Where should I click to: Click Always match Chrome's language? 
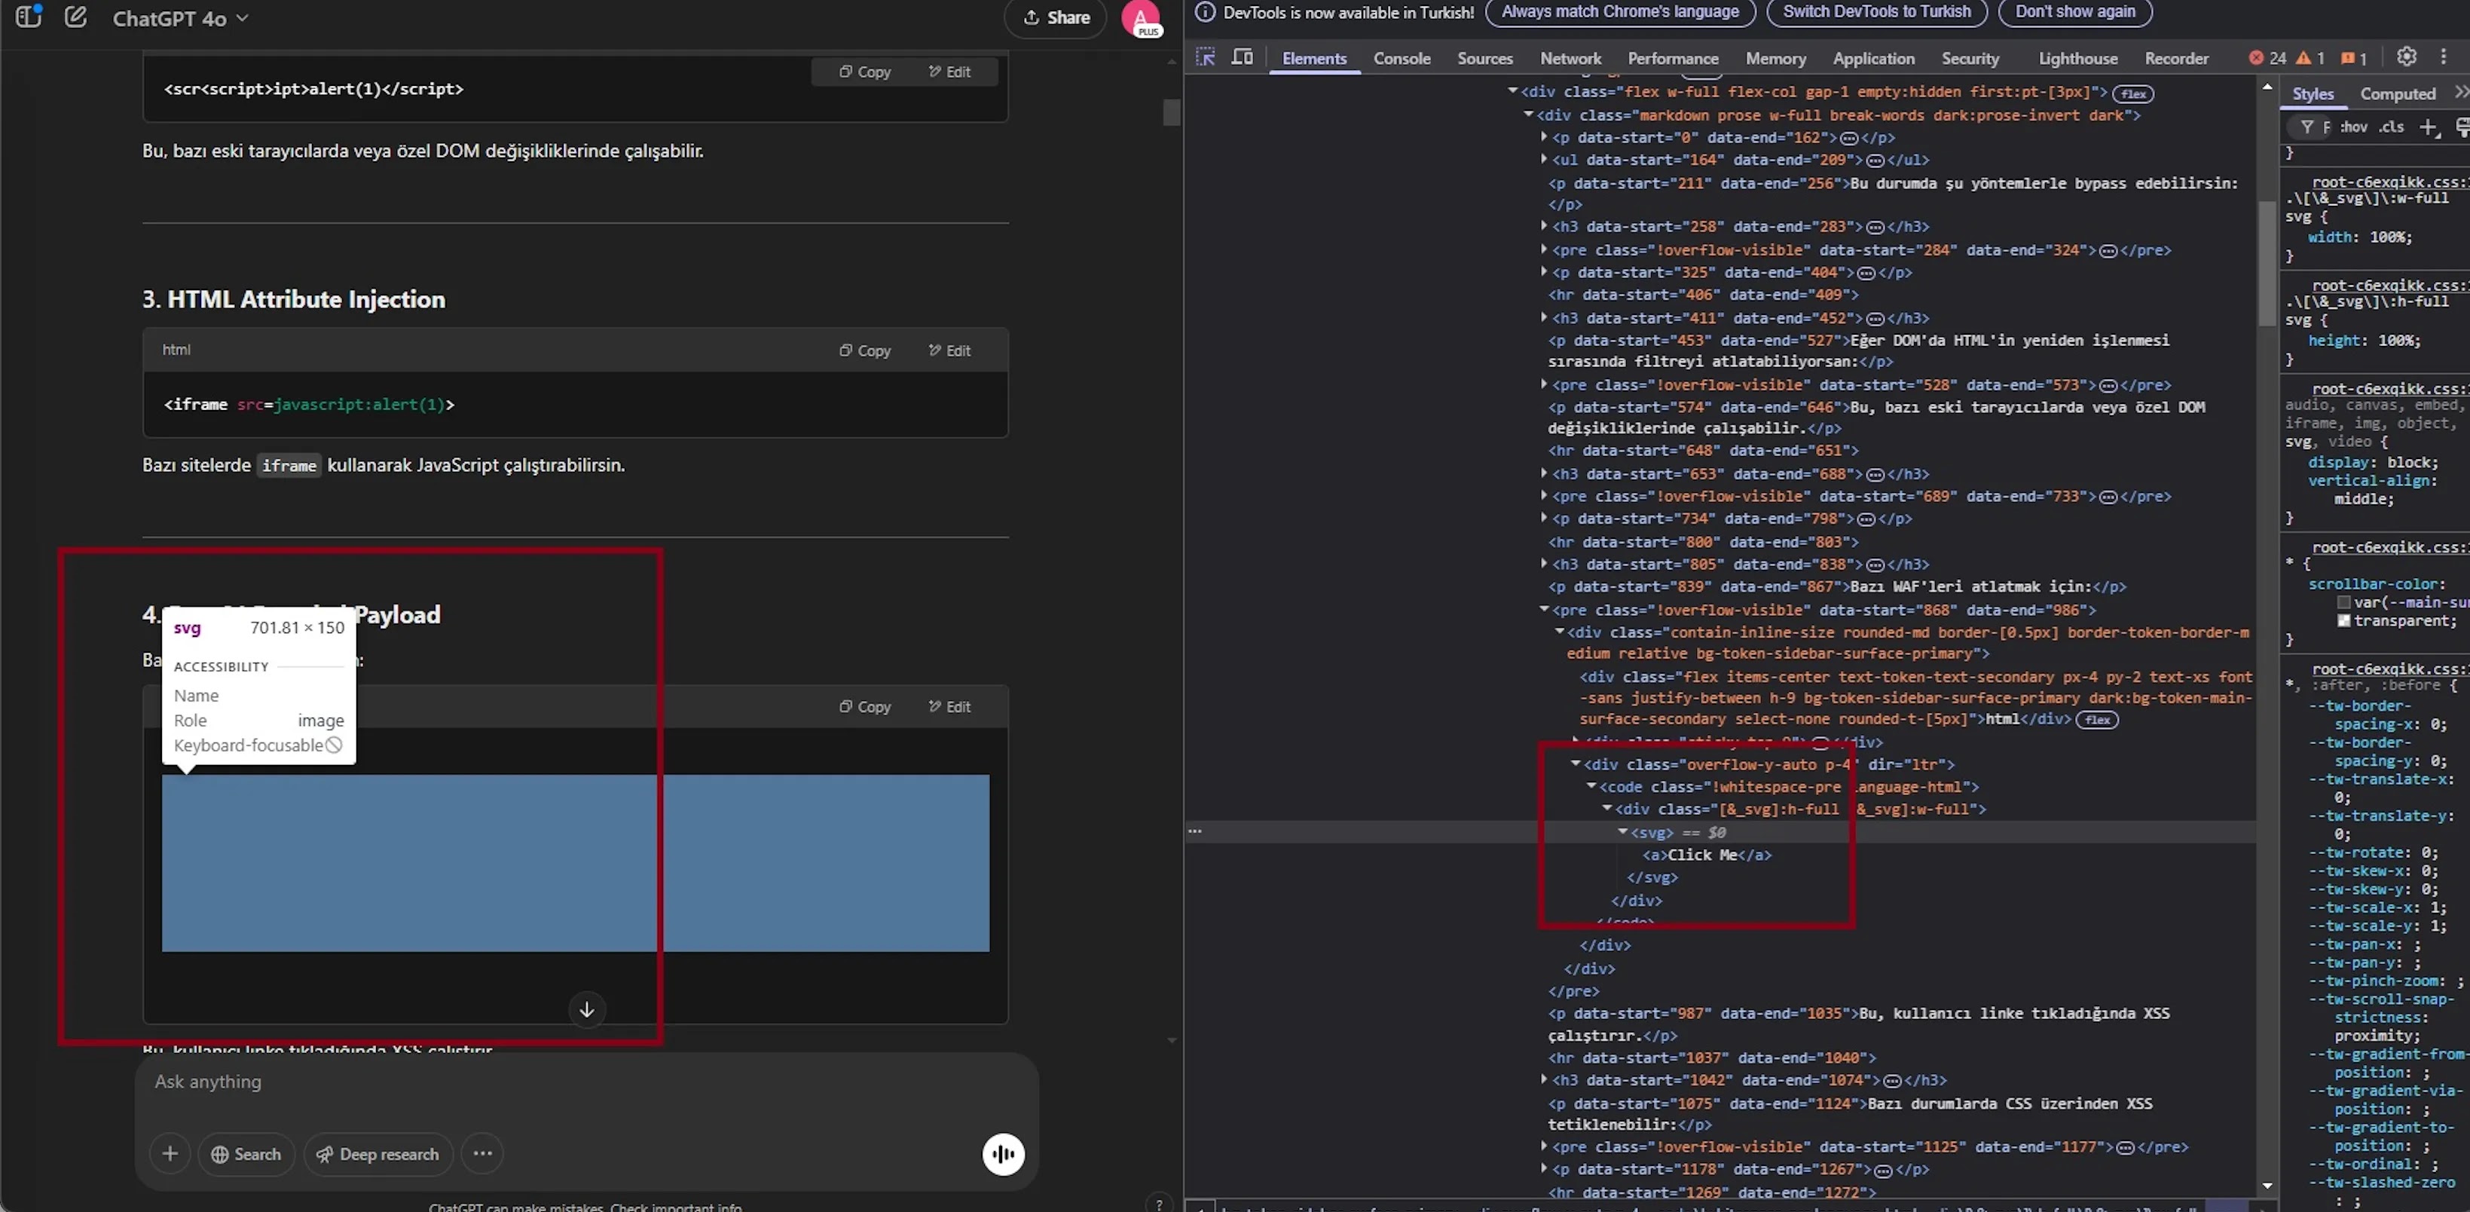[1619, 11]
